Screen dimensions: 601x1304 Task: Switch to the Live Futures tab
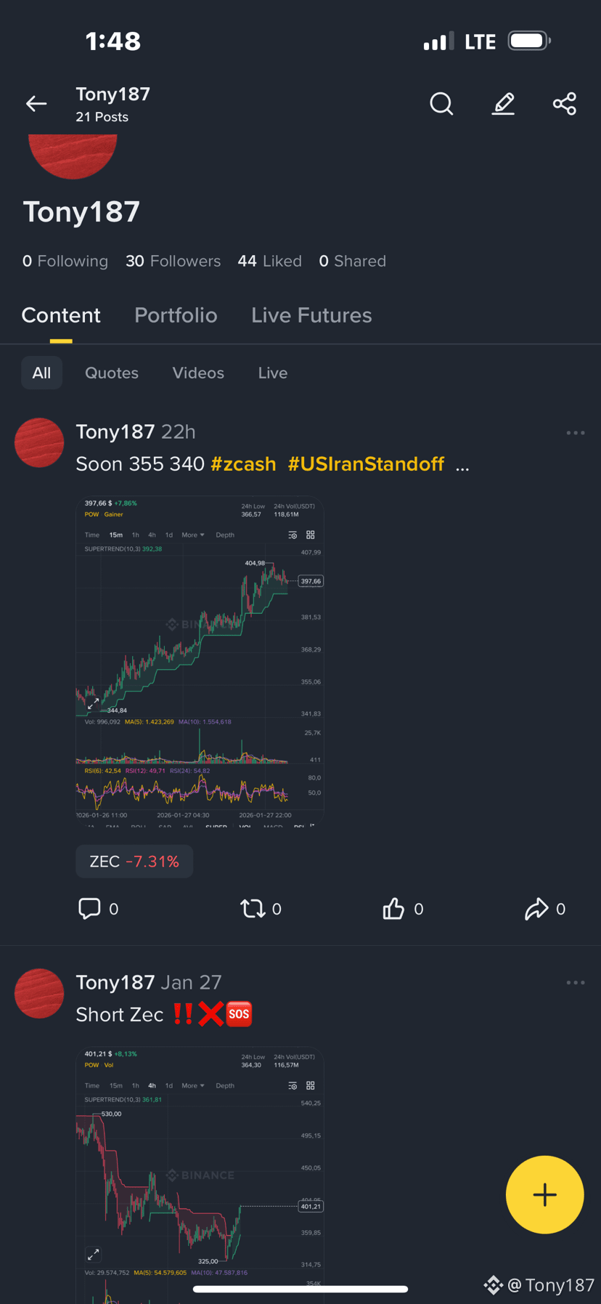click(311, 315)
